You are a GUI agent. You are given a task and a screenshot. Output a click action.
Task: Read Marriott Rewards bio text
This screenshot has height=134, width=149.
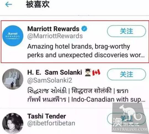tap(86, 51)
